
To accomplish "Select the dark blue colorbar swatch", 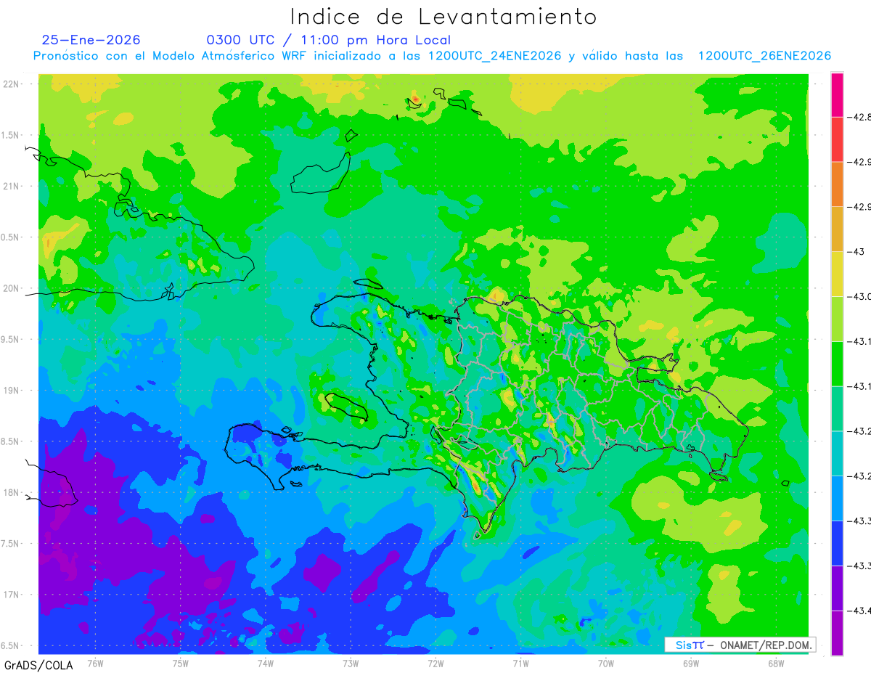I will 837,543.
